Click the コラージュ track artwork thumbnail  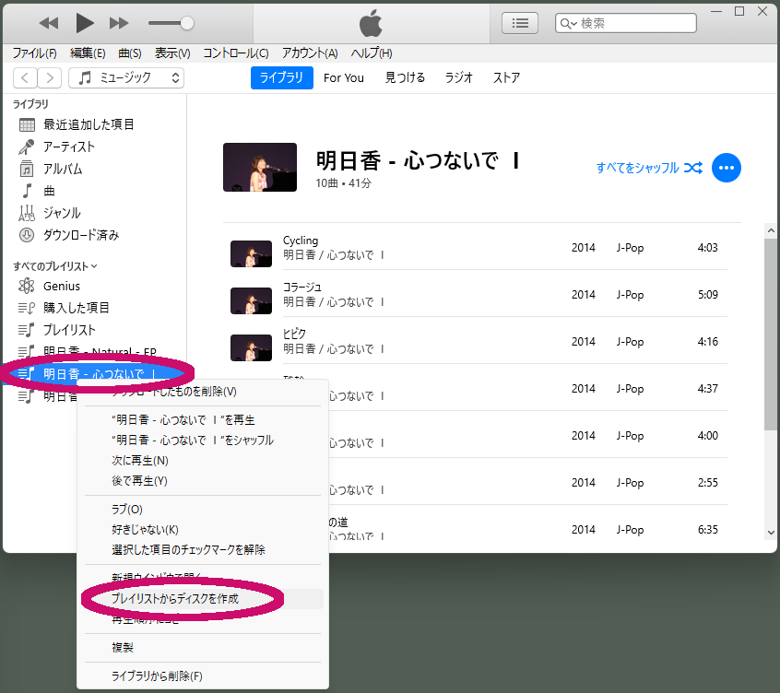coord(251,300)
